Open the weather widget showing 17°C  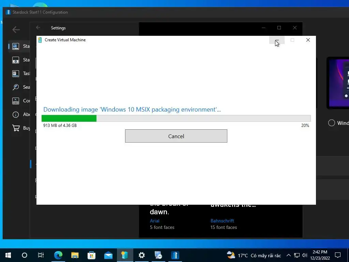[254, 255]
